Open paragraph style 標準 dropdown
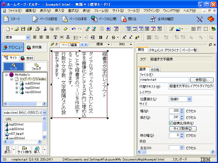This screenshot has height=163, width=218. [28, 37]
